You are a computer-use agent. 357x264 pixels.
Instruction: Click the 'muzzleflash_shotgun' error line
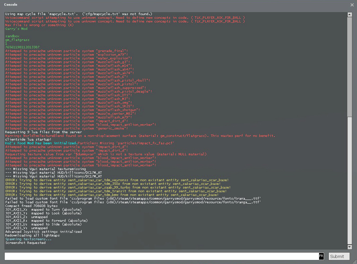tap(73, 110)
